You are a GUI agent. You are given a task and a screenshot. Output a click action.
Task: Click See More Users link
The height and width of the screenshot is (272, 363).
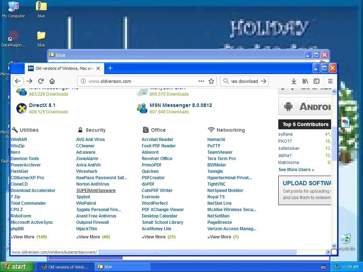click(x=296, y=170)
